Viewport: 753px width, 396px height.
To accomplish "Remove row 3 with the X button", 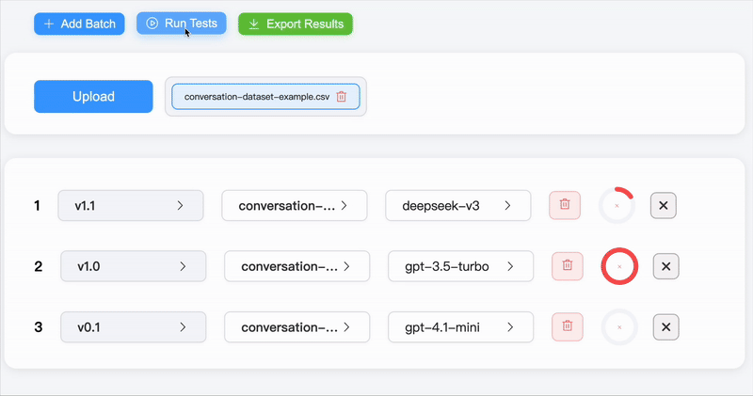I will 666,327.
